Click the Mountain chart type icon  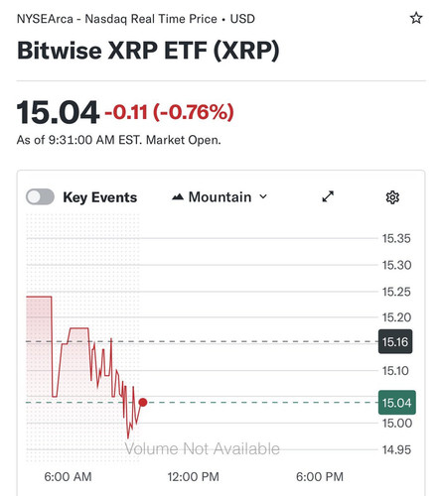(x=178, y=197)
